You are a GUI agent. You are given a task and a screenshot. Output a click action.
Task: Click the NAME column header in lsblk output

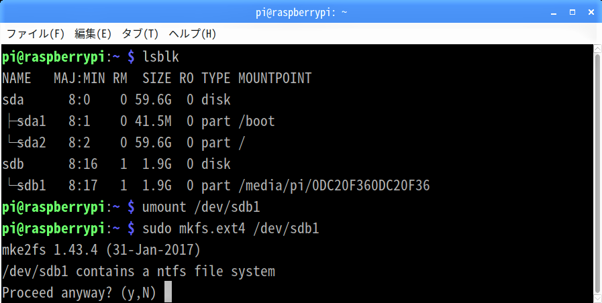click(17, 78)
